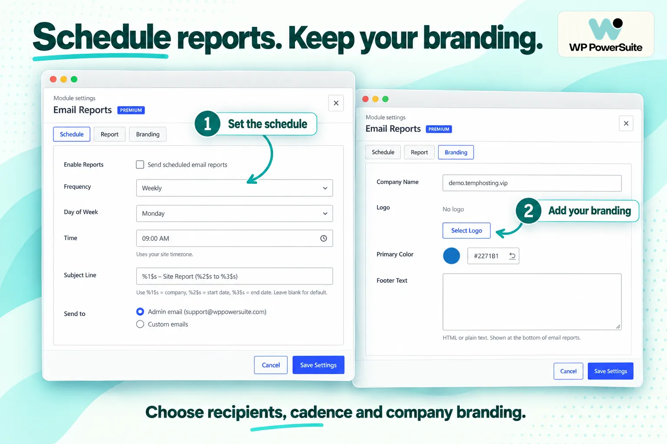Open the blue Primary Color swatch
667x444 pixels.
tap(452, 256)
